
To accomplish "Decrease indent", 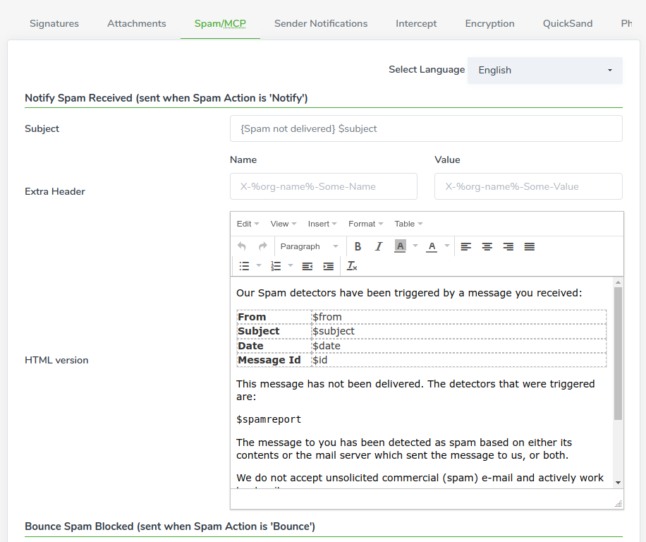I will pyautogui.click(x=307, y=266).
